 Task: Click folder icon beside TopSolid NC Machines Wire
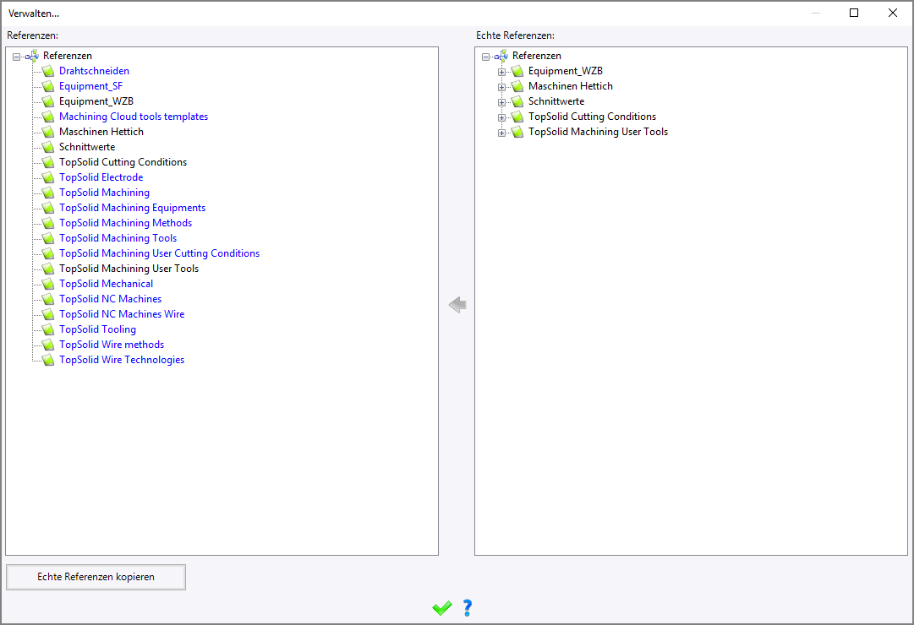(48, 314)
